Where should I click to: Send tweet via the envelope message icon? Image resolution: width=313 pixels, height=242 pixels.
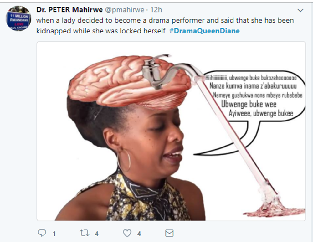click(169, 233)
